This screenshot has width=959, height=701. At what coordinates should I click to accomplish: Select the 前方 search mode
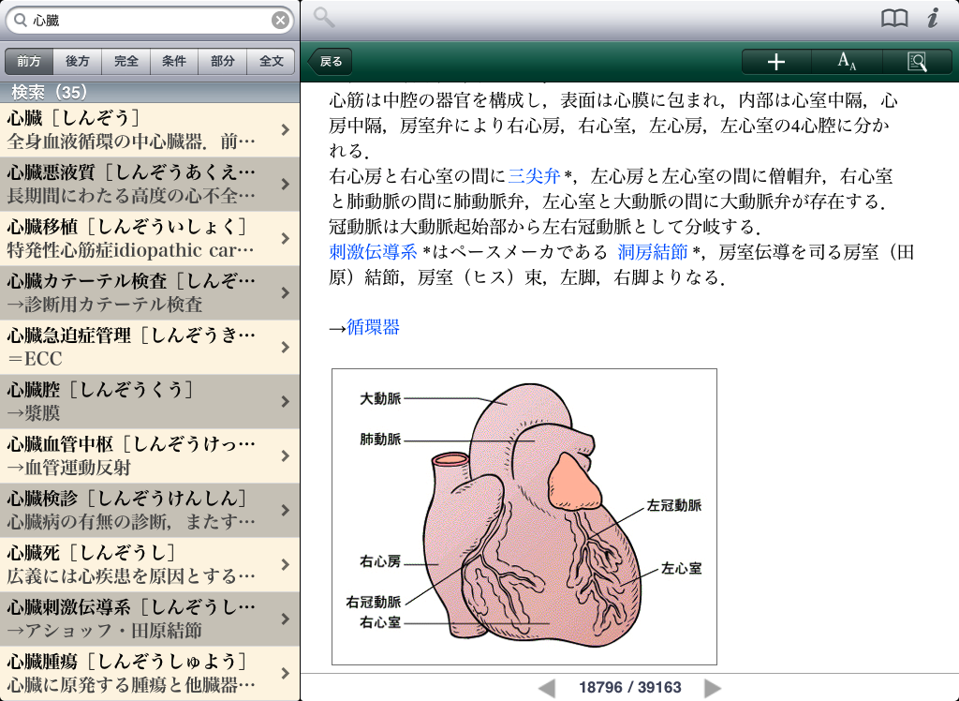pos(29,61)
